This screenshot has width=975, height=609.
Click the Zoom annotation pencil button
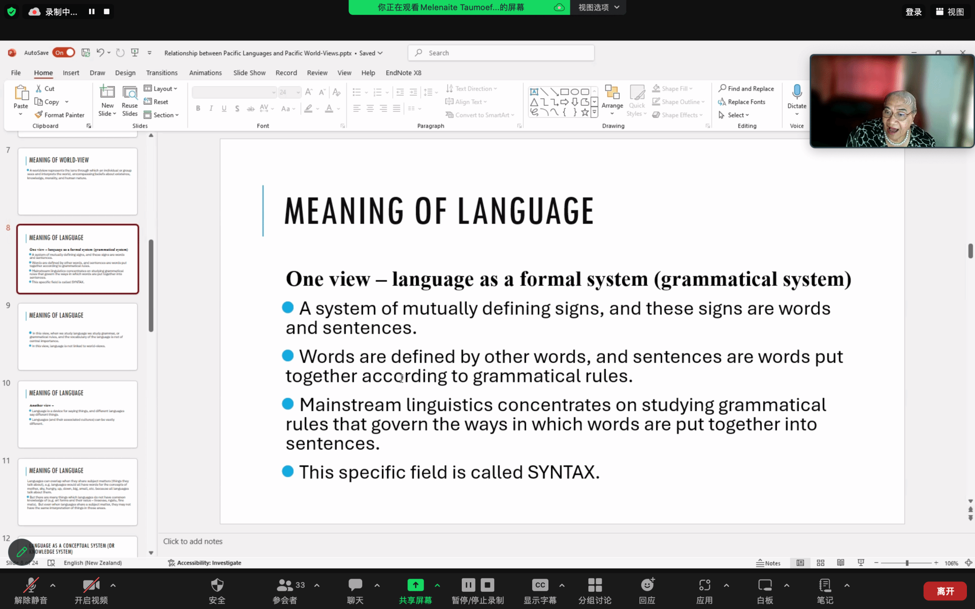[21, 551]
